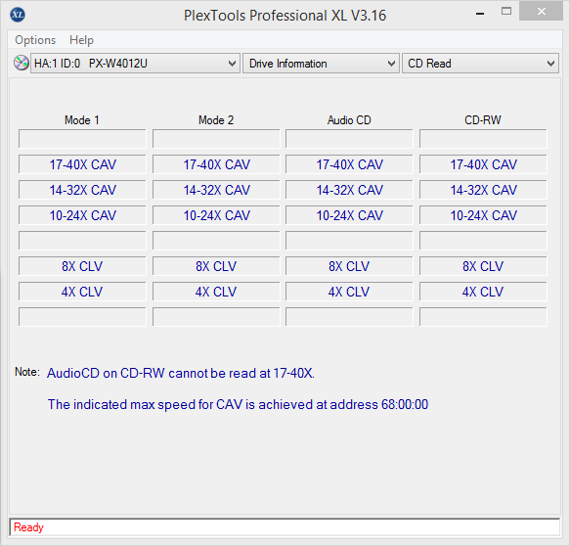Click the 14-32X CAV cell under Audio CD

click(349, 190)
